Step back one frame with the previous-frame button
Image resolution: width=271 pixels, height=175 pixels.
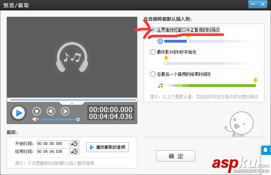coord(51,111)
